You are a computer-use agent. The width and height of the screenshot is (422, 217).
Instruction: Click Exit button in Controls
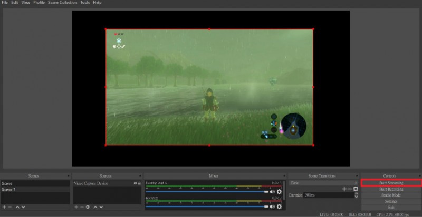click(x=391, y=208)
